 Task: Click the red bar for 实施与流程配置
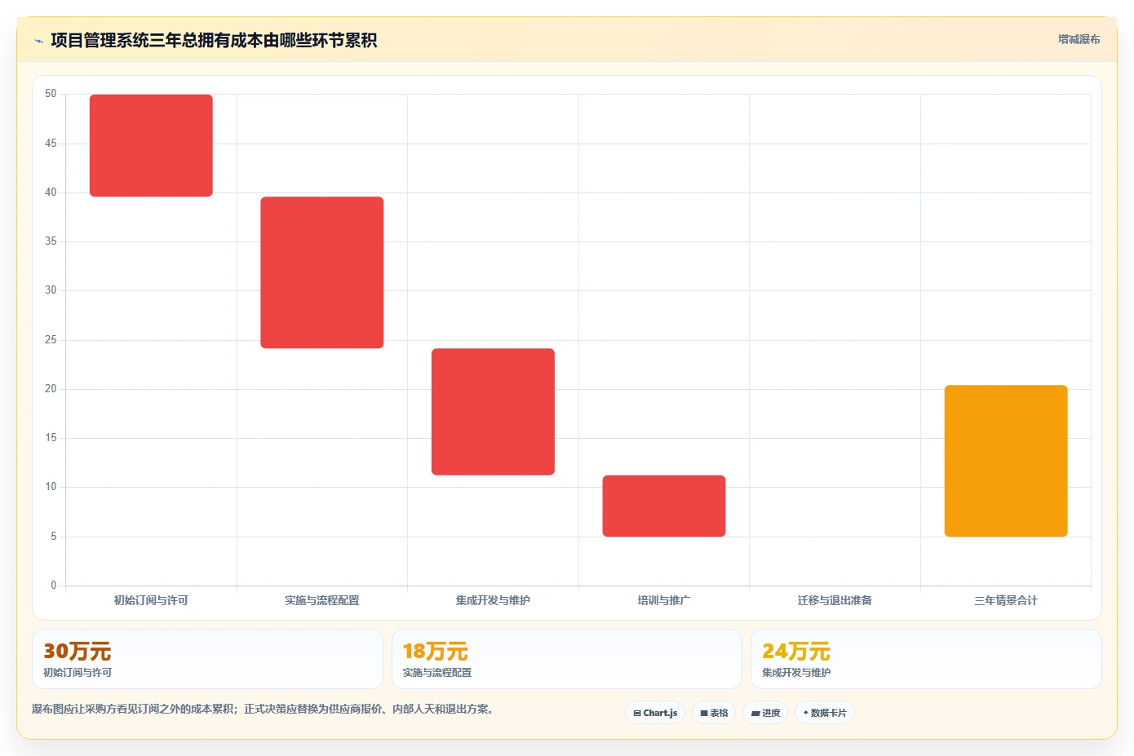[x=322, y=272]
